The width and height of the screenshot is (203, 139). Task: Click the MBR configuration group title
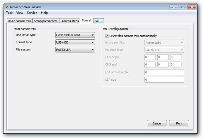click(x=115, y=29)
